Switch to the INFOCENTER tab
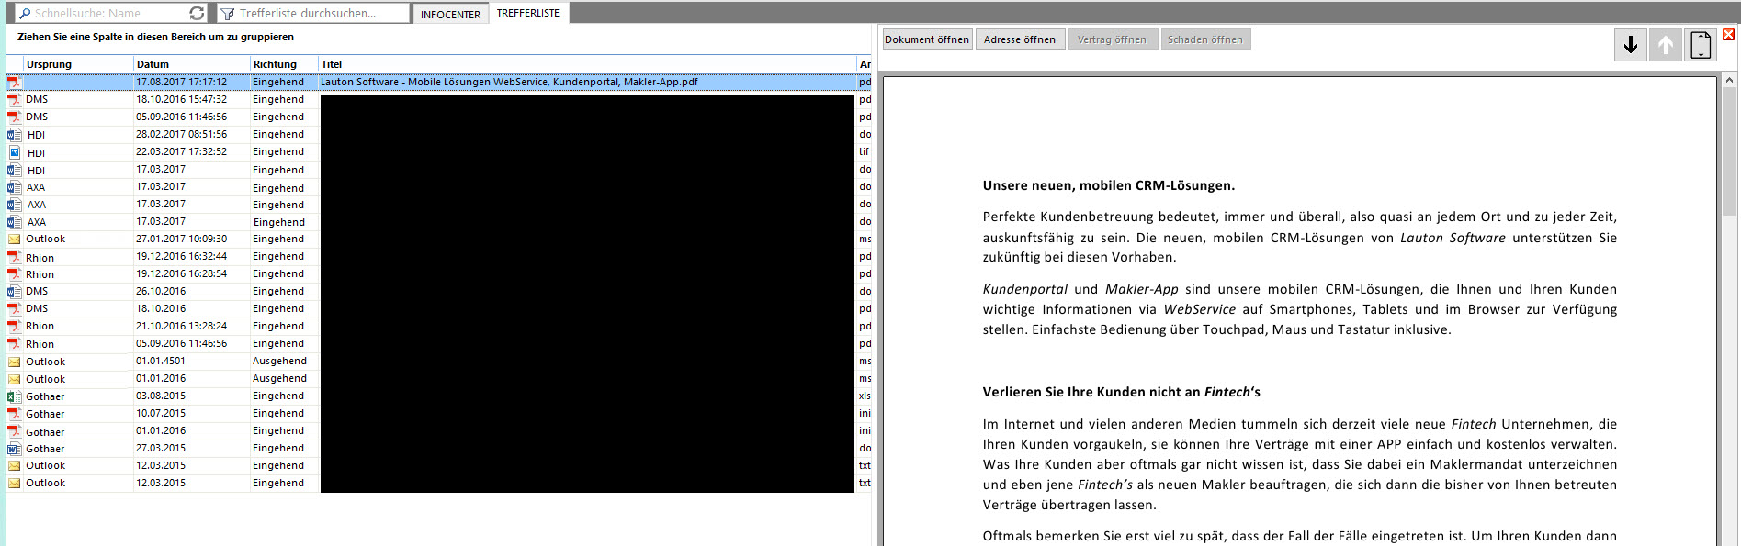Image resolution: width=1741 pixels, height=546 pixels. pos(450,14)
